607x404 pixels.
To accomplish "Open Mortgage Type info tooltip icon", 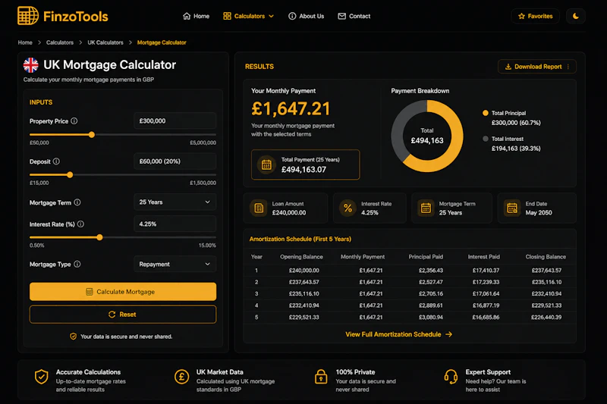I will [77, 264].
